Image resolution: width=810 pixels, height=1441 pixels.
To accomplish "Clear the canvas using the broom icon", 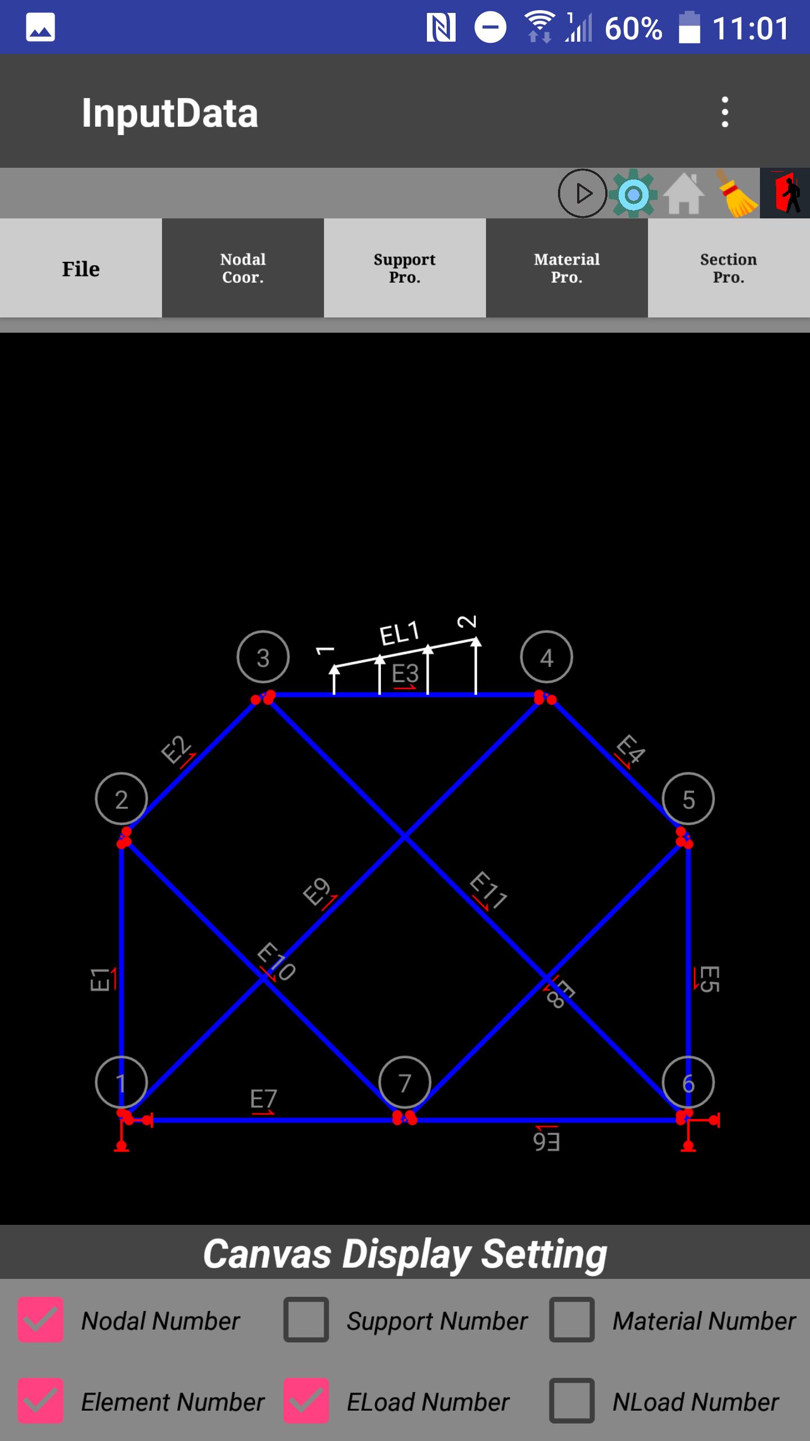I will pos(736,194).
